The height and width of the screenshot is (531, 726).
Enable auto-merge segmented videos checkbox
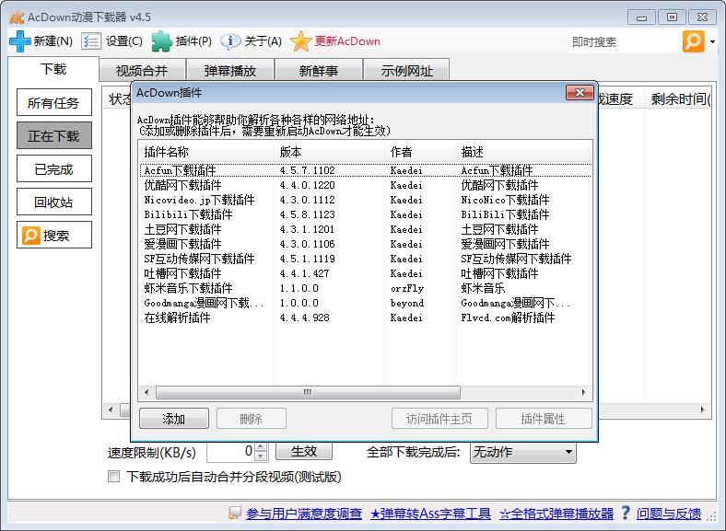114,477
